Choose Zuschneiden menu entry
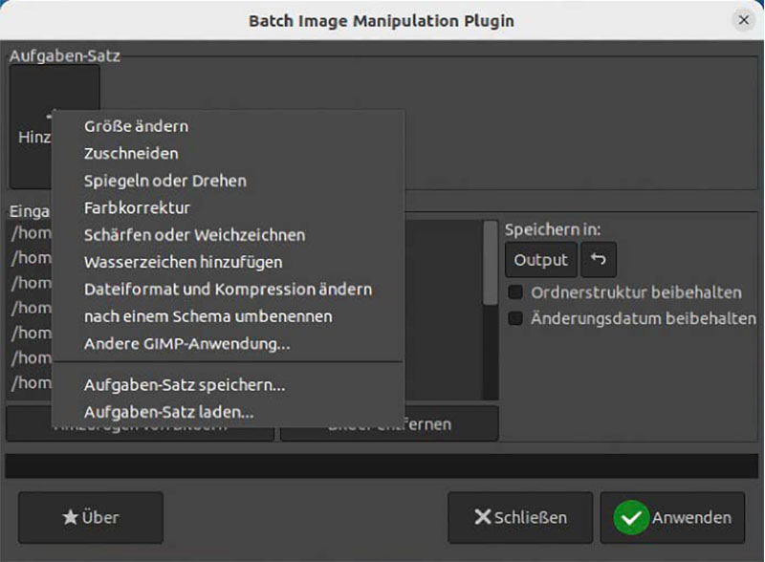The image size is (765, 562). (131, 153)
